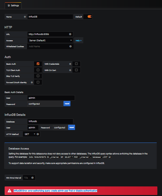Viewport: 162px width, 196px height.
Task: Click the With Credentials info icon
Action: tap(70, 64)
